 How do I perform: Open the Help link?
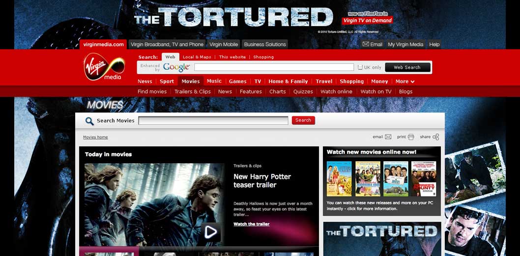434,44
